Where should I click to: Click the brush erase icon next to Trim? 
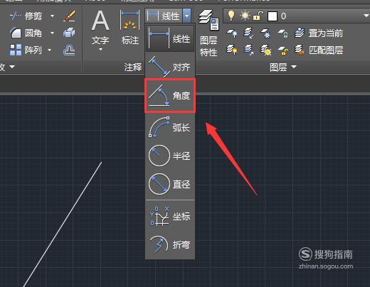pyautogui.click(x=70, y=16)
